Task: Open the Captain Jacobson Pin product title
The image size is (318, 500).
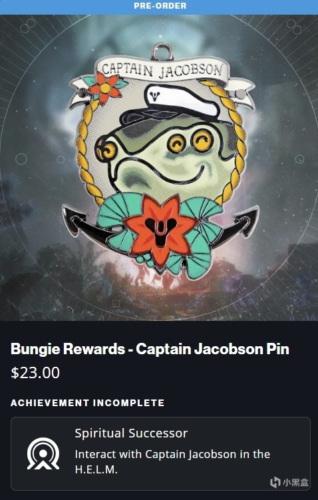Action: (x=150, y=349)
